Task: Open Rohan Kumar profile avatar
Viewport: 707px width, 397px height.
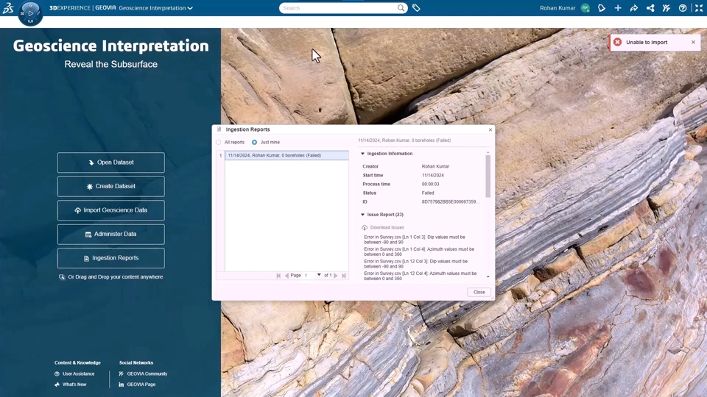Action: (x=585, y=8)
